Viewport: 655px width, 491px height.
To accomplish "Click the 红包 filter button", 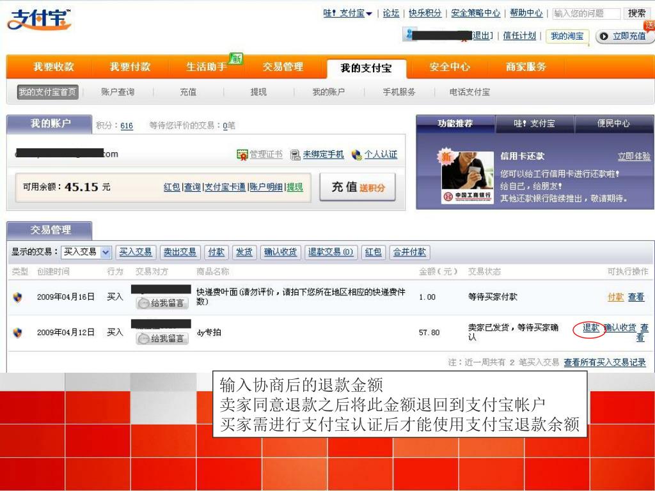I will tap(374, 252).
